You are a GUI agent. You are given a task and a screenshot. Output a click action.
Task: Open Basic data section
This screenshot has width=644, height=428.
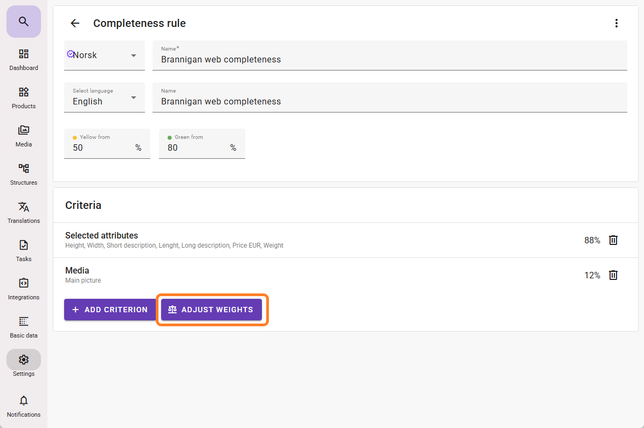point(24,327)
